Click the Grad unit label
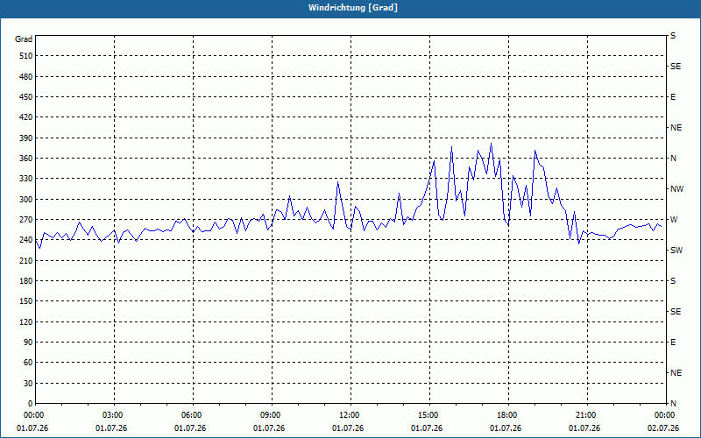 (24, 39)
